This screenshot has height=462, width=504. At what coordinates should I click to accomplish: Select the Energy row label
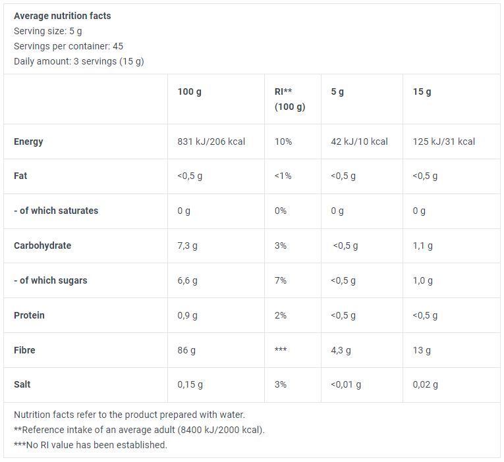pyautogui.click(x=28, y=141)
